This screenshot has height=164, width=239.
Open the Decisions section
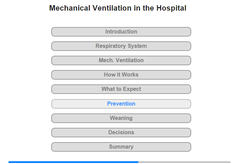pos(121,133)
